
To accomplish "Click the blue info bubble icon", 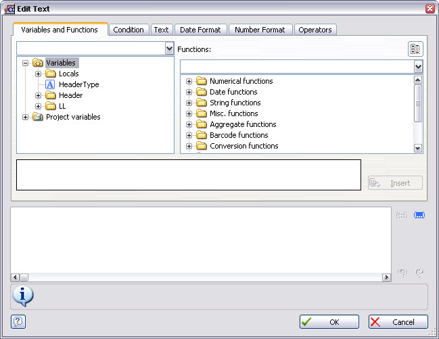I will pos(23,296).
